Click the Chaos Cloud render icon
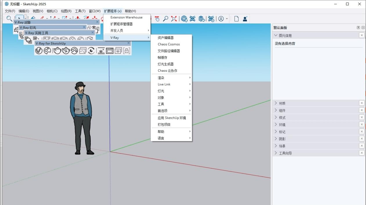The width and height of the screenshot is (366, 205). tap(74, 51)
